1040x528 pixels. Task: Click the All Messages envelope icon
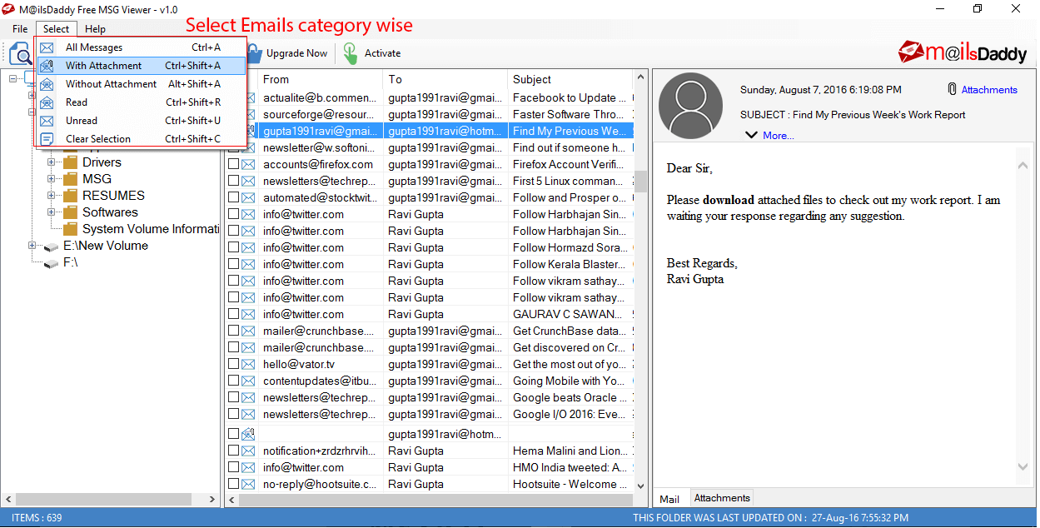click(x=47, y=47)
